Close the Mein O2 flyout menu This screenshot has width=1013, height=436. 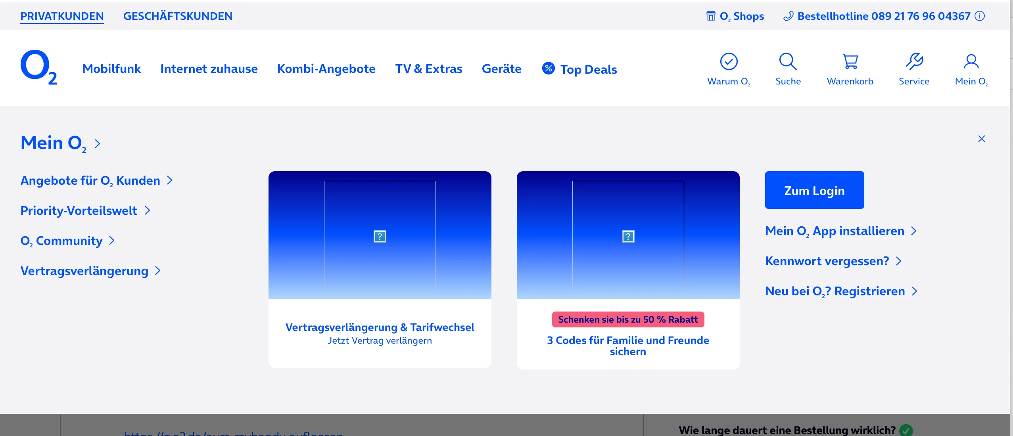point(981,139)
